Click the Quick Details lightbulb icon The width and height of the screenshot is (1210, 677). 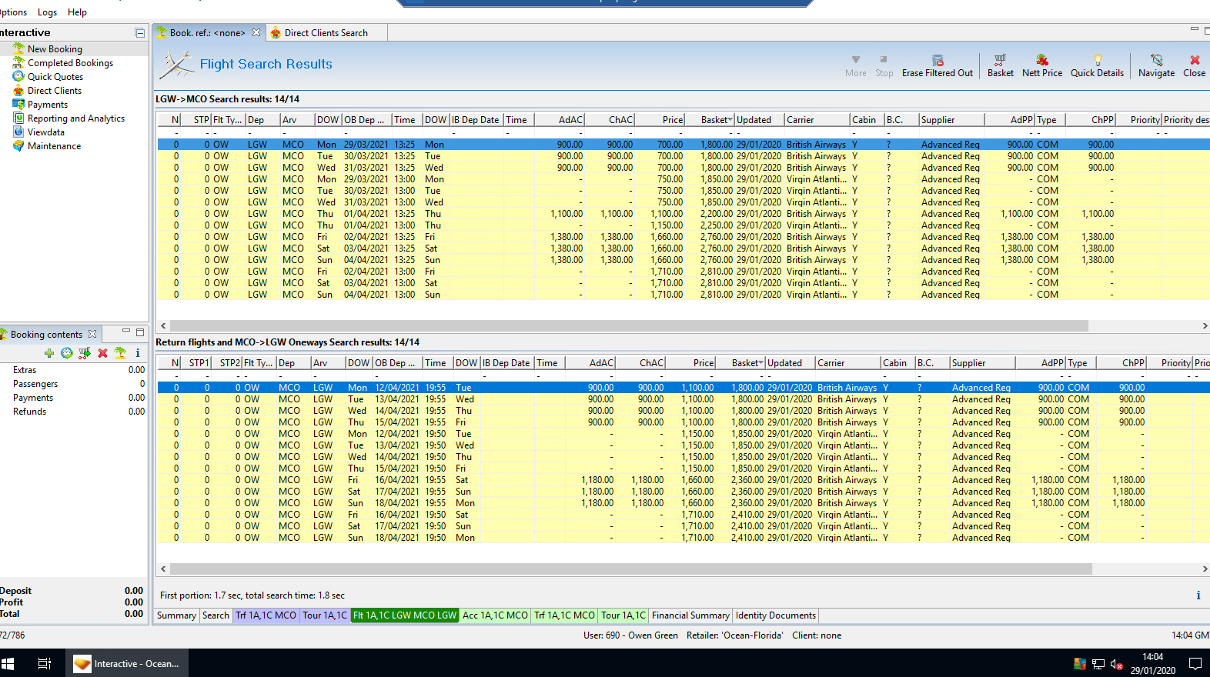click(x=1097, y=60)
